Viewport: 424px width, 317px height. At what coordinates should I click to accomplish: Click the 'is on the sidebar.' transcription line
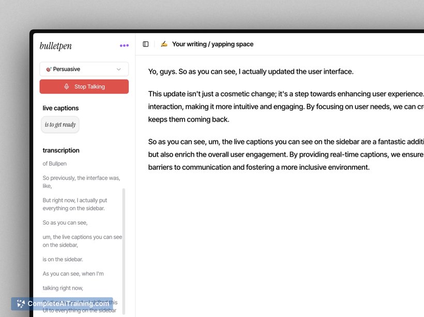[x=63, y=259]
